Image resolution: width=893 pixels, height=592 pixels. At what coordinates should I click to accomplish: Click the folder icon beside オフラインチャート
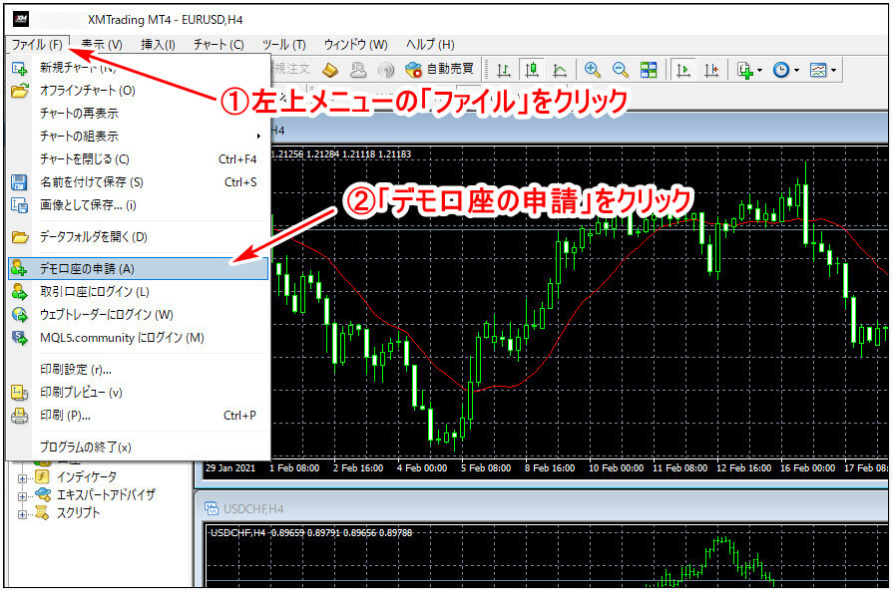pos(19,91)
